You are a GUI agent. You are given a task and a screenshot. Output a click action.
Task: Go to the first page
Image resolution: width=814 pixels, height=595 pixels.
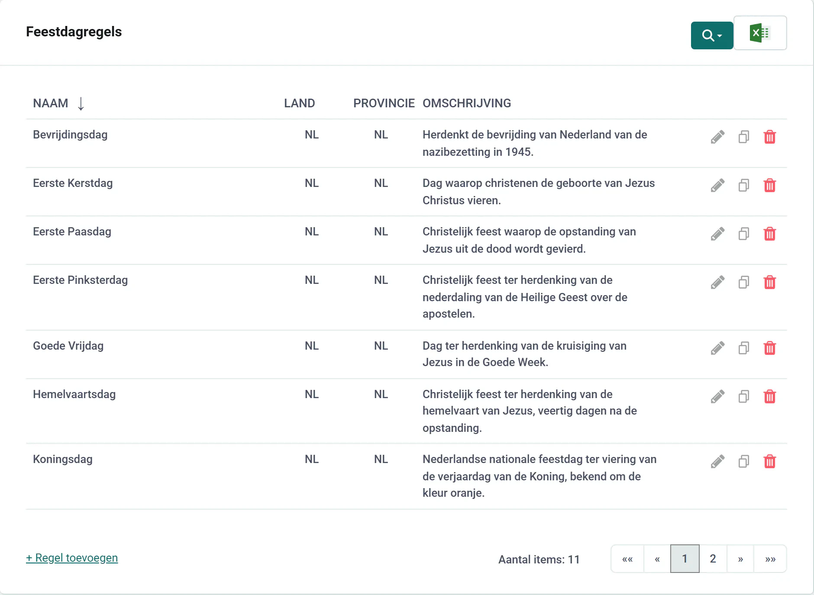(627, 559)
